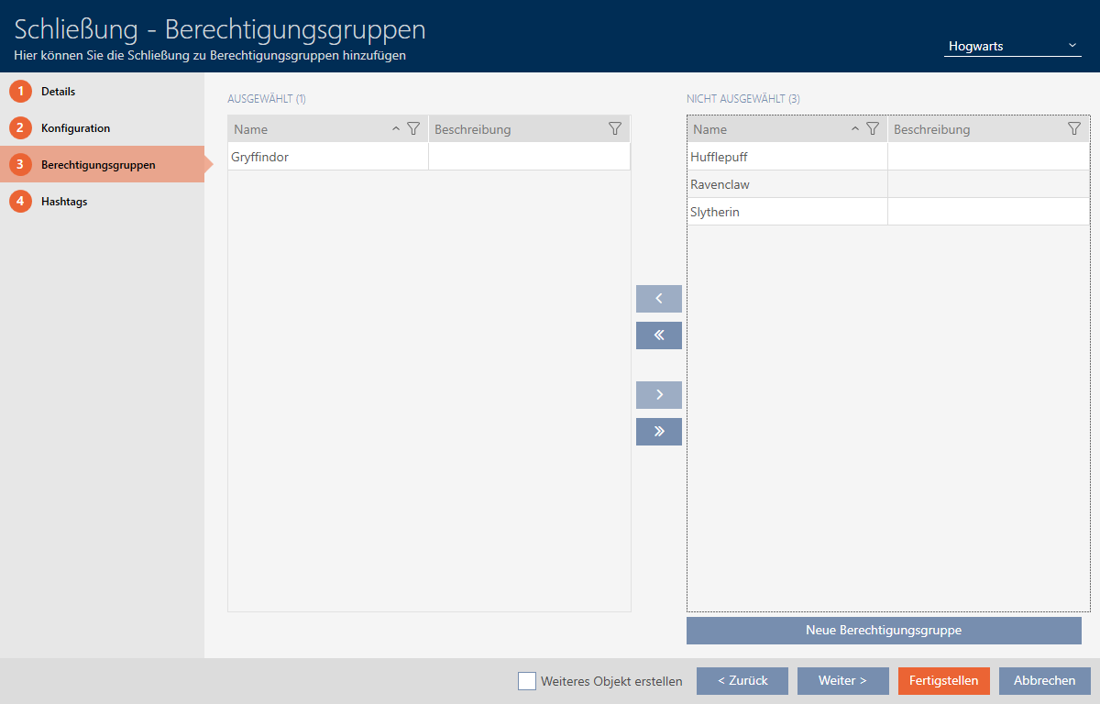Open Name filter in the Ausgewählt table
The height and width of the screenshot is (704, 1100).
[413, 129]
